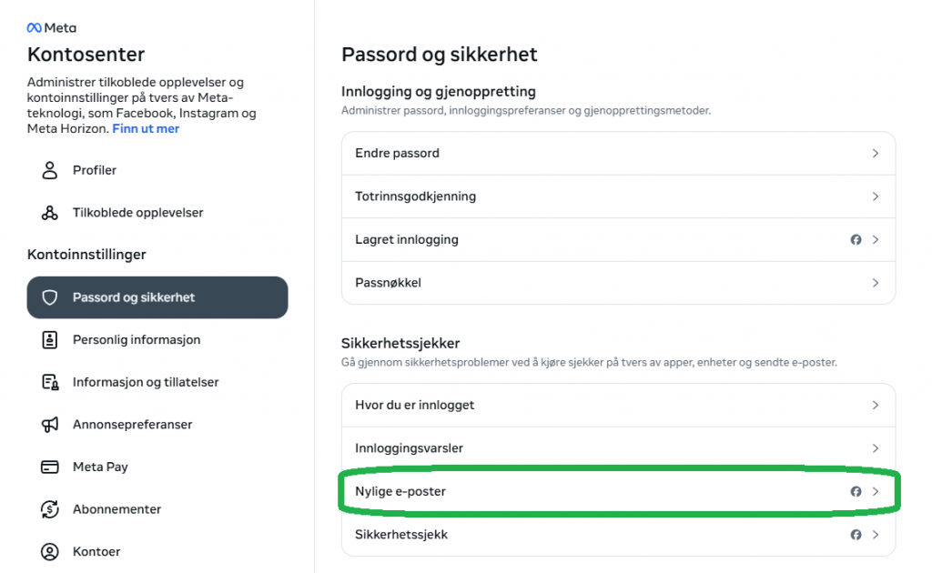Image resolution: width=932 pixels, height=573 pixels.
Task: Open the Totrinnsgodkjenning chevron arrow
Action: 876,196
